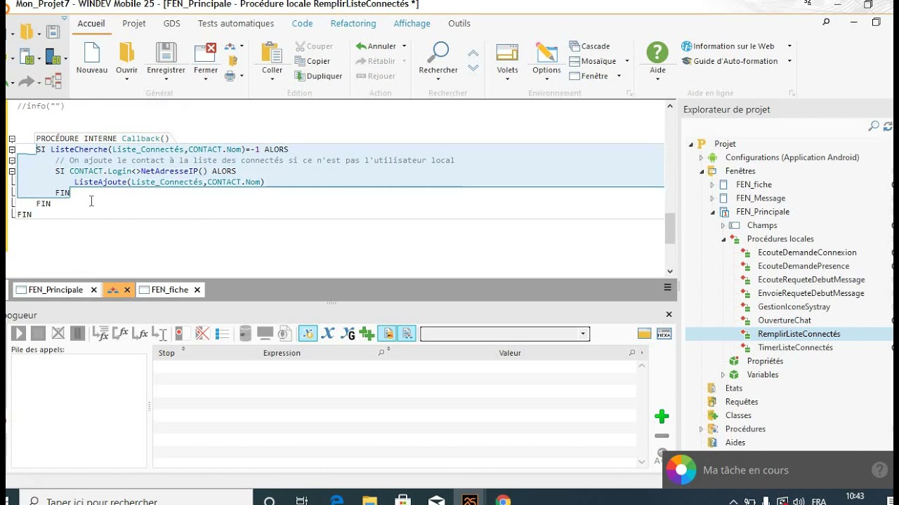899x505 pixels.
Task: Click the Ouvrir folder icon
Action: click(x=126, y=53)
